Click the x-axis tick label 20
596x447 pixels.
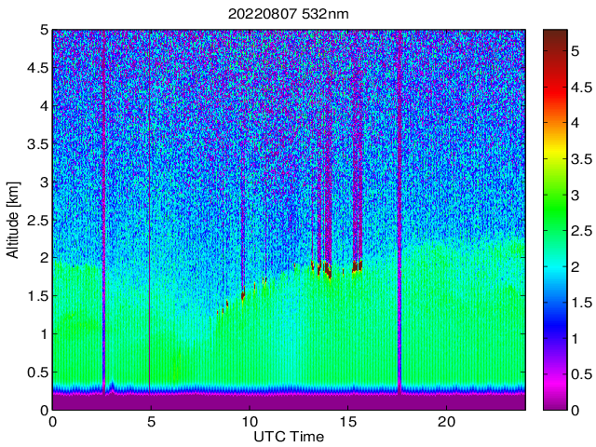tap(446, 422)
